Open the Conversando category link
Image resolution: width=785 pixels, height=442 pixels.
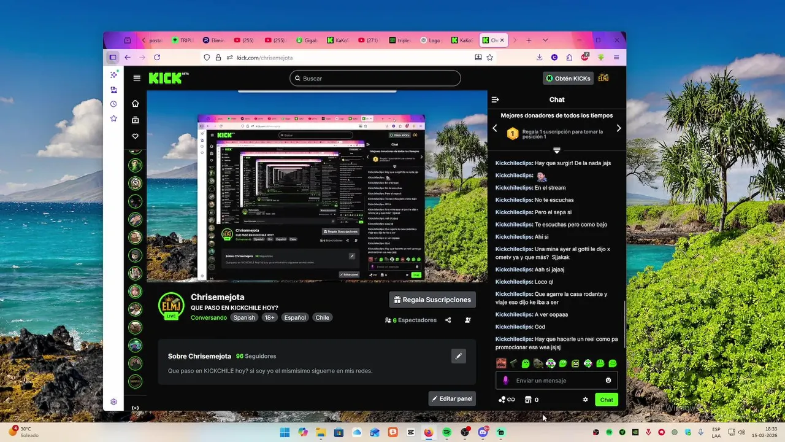[x=209, y=317]
